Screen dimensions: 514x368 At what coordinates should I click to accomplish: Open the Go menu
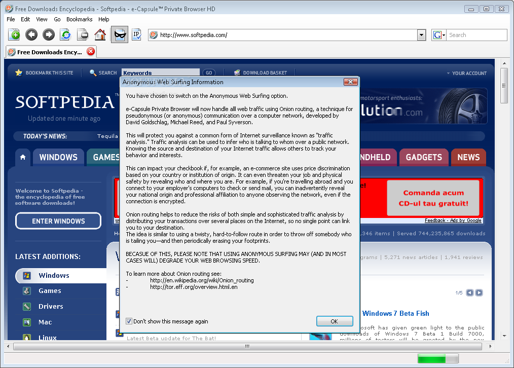pos(57,19)
